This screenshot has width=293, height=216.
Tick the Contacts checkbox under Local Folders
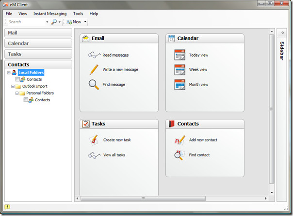point(18,79)
